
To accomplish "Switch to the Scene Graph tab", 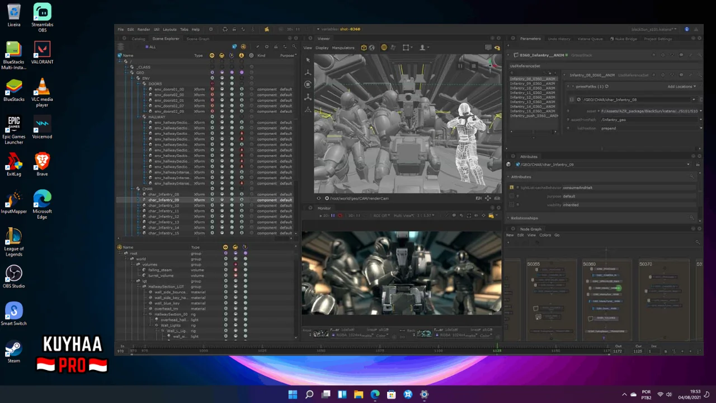I will [x=198, y=39].
